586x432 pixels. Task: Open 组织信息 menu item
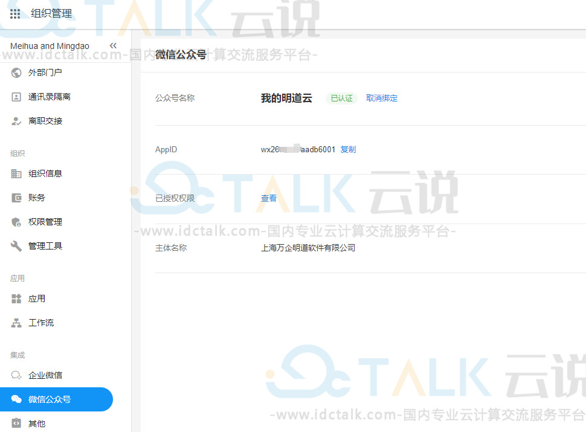(x=45, y=173)
